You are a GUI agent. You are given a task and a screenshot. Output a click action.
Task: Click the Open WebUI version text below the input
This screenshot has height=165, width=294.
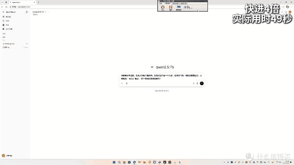[x=162, y=91]
